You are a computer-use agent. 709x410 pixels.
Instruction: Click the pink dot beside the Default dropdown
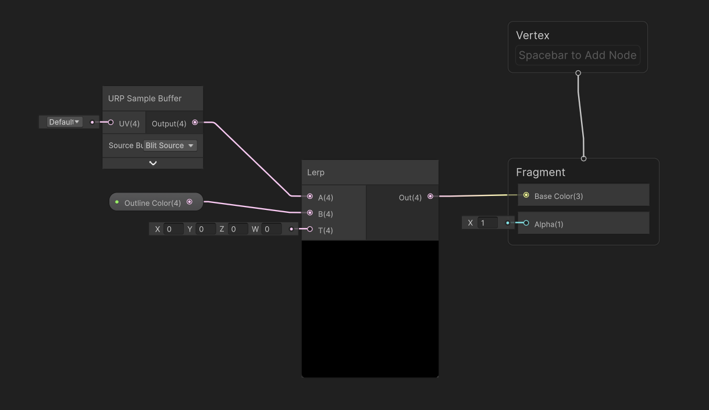tap(91, 122)
